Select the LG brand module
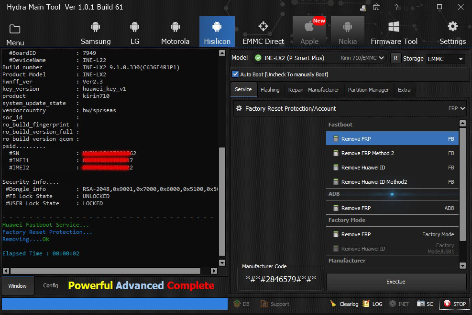Image resolution: width=472 pixels, height=315 pixels. [134, 32]
